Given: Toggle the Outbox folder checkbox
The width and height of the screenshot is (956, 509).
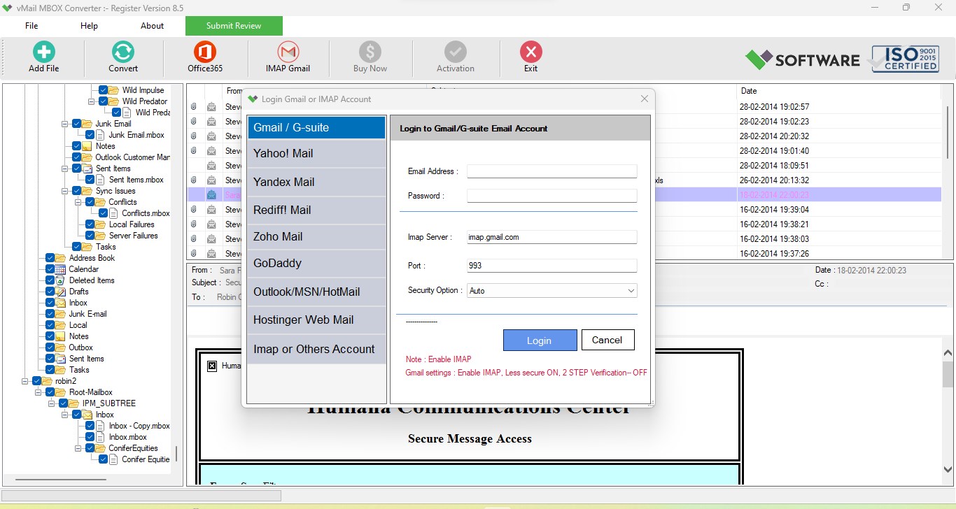Looking at the screenshot, I should 50,347.
